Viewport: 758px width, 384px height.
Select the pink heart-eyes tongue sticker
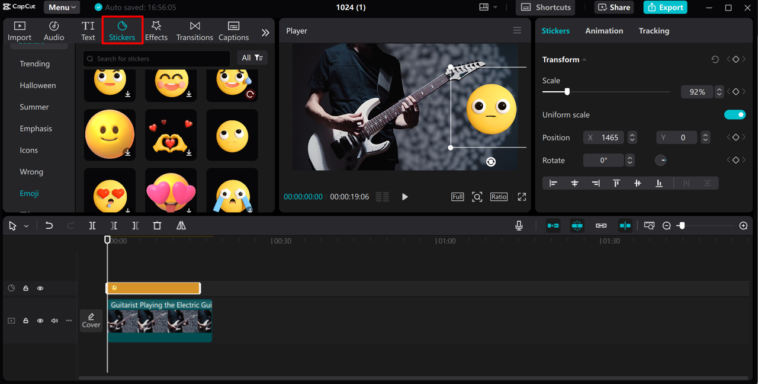click(x=171, y=191)
